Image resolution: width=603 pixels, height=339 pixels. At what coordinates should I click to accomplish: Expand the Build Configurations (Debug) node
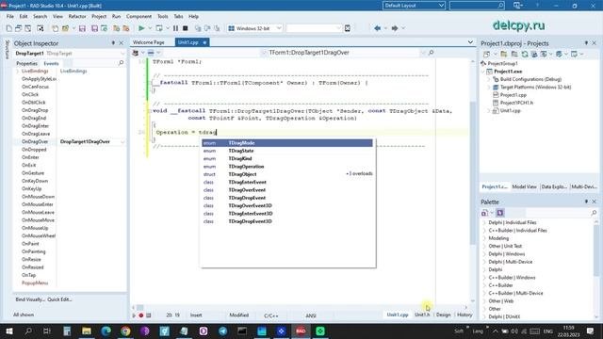[489, 79]
